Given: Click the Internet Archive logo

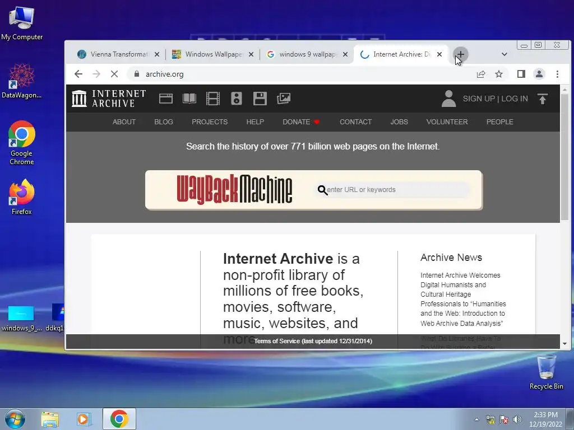Looking at the screenshot, I should click(x=109, y=99).
